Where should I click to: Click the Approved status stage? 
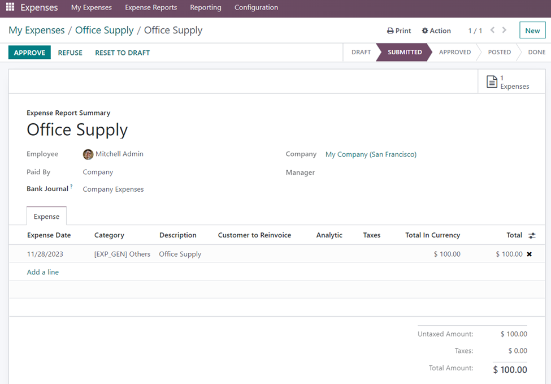[x=455, y=52]
